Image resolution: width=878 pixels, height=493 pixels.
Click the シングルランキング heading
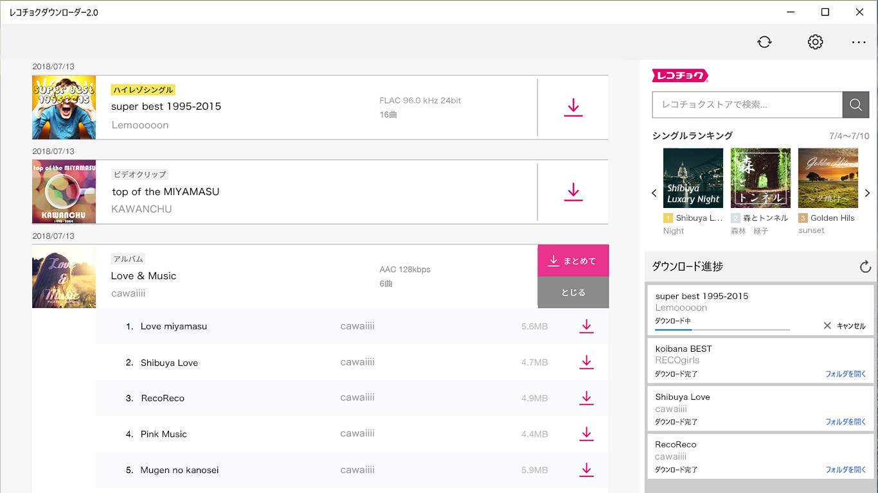[692, 135]
